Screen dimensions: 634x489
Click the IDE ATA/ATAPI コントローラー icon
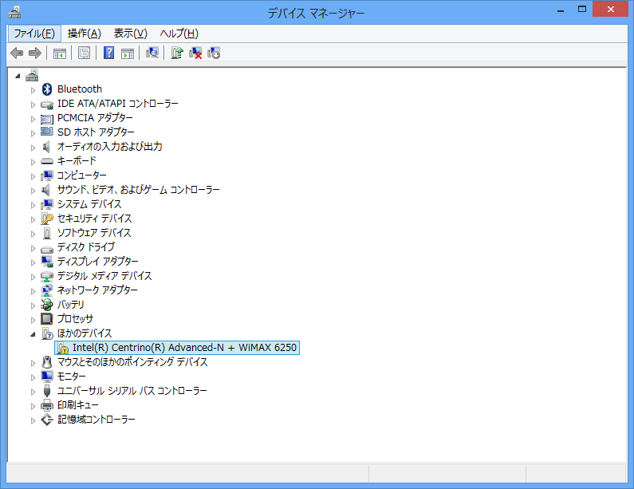click(47, 104)
